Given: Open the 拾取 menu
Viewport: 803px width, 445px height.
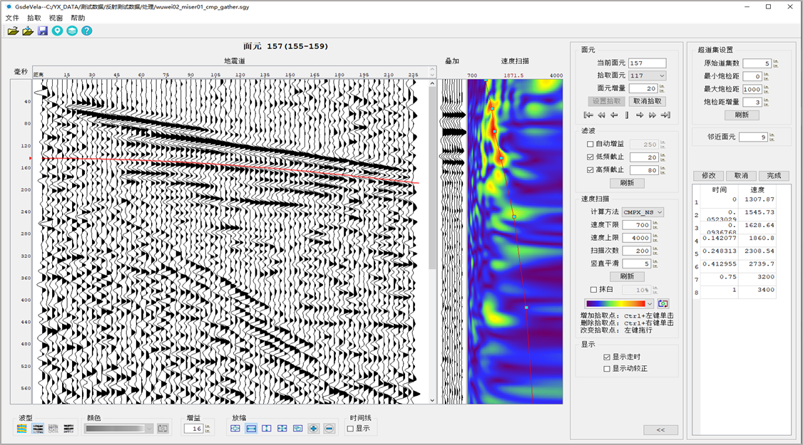Looking at the screenshot, I should pyautogui.click(x=34, y=18).
